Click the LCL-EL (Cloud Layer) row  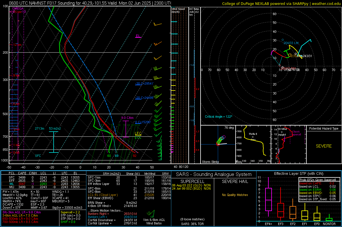click(x=129, y=195)
